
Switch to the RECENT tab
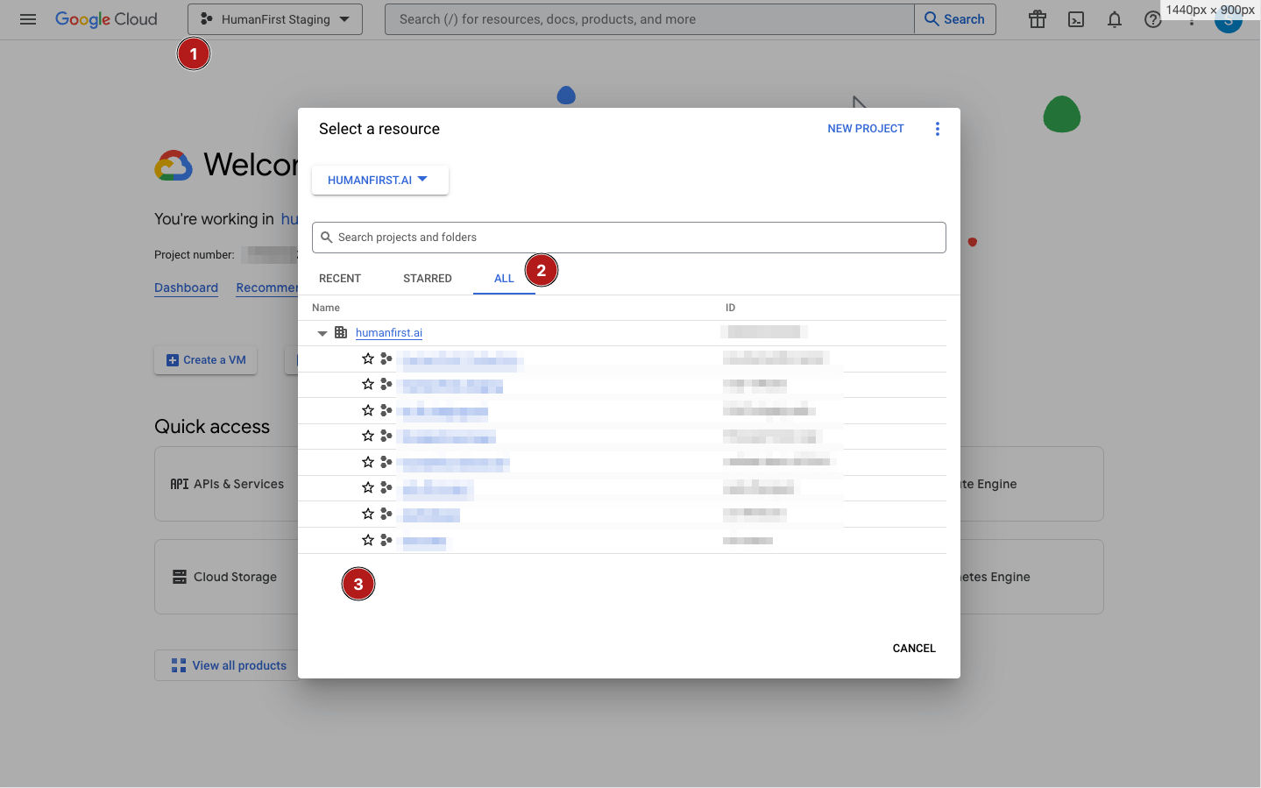click(340, 279)
